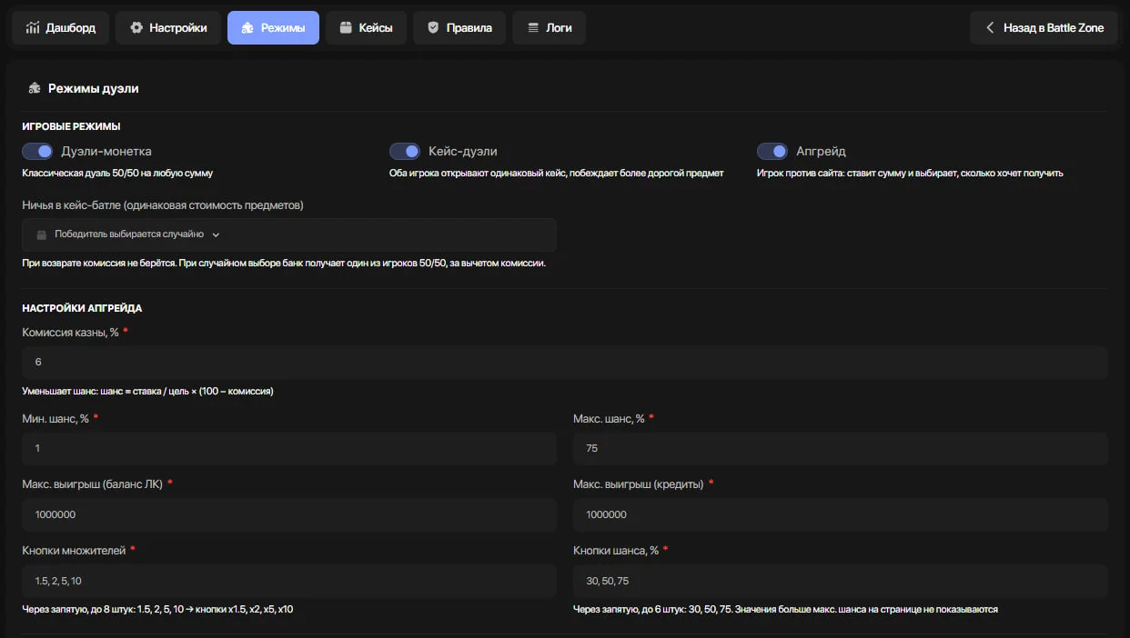1130x638 pixels.
Task: Click the text Классическая дуэль 50/50 на любую сумму
Action: [x=117, y=173]
